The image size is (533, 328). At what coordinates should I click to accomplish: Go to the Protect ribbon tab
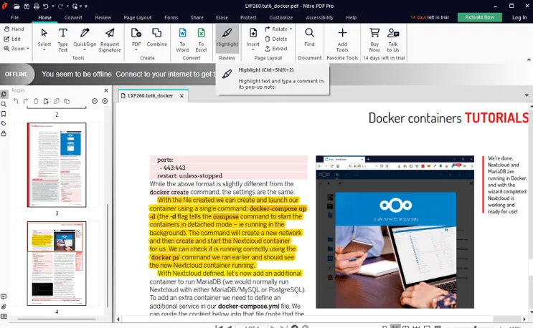[x=248, y=18]
